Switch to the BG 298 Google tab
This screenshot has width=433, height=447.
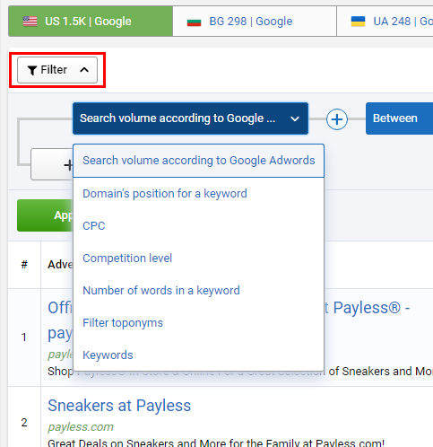coord(255,22)
